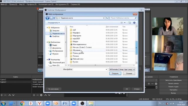The image size is (188, 106).
Task: Open the Имя файла dropdown arrow
Action: 106,69
